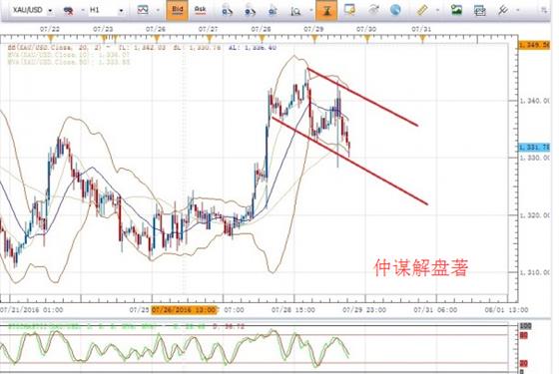Click the icon beside the symbol selector

pos(68,10)
